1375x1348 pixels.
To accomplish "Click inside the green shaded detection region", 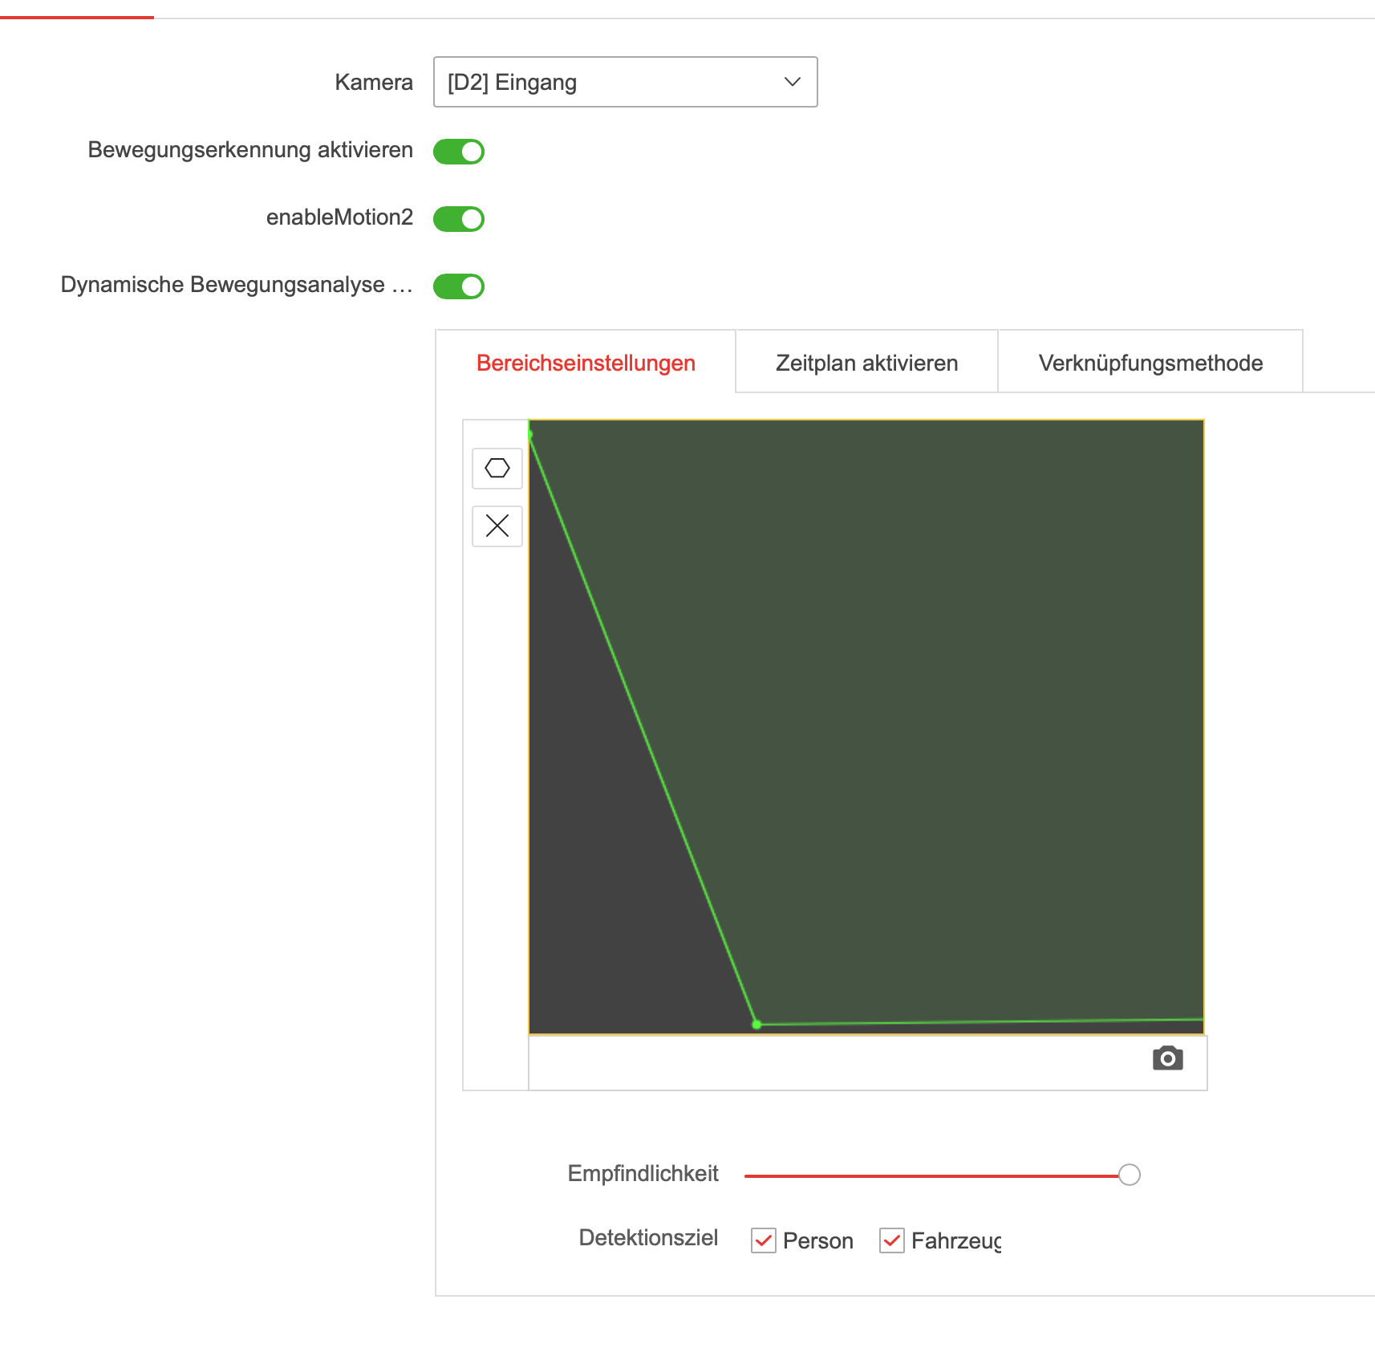I will click(923, 682).
